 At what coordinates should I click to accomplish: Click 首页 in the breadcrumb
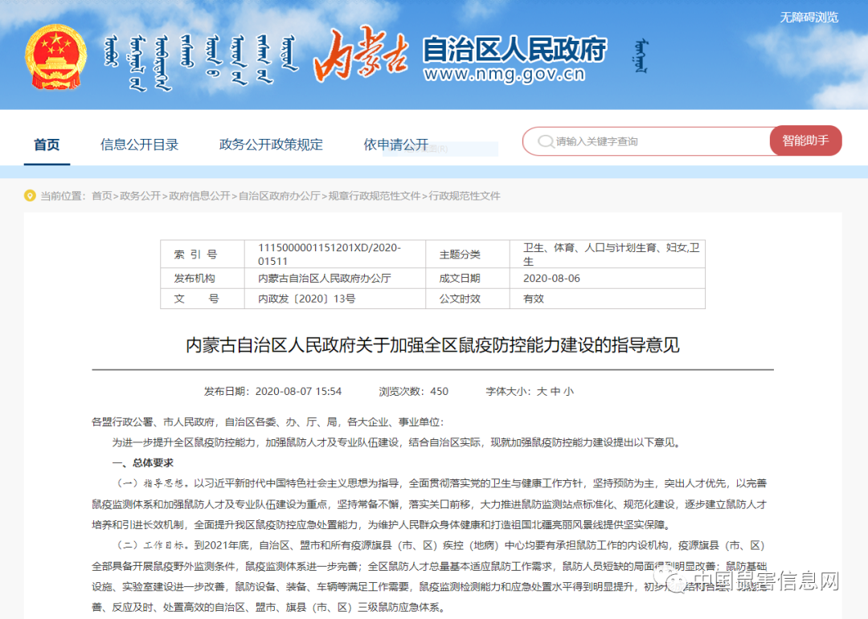(x=101, y=196)
